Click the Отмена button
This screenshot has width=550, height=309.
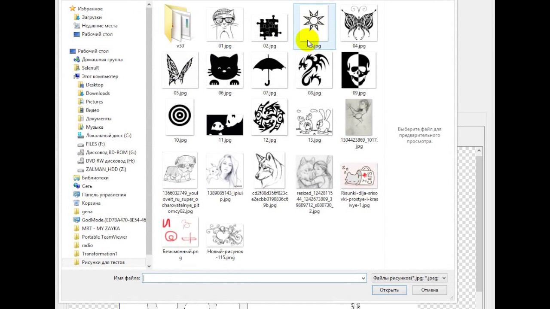click(x=430, y=290)
